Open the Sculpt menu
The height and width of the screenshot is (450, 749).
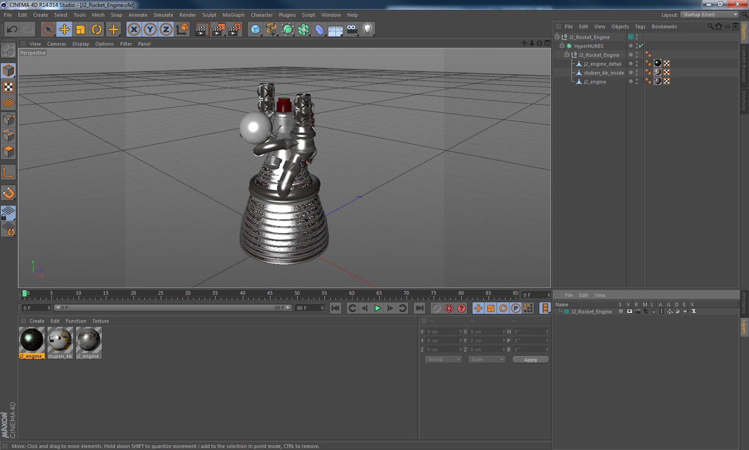point(209,15)
